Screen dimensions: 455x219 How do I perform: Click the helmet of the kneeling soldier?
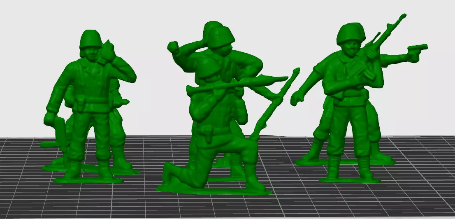(x=208, y=67)
